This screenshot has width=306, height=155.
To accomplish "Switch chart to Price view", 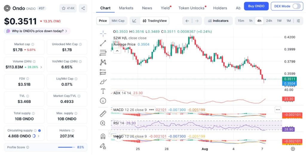I will point(103,21).
